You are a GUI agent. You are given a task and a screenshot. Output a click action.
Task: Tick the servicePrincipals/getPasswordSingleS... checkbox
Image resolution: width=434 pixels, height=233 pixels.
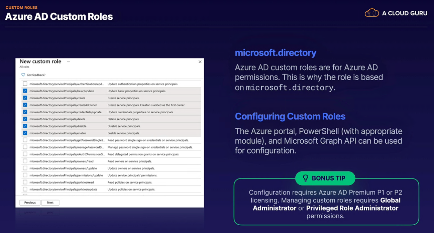pyautogui.click(x=25, y=140)
